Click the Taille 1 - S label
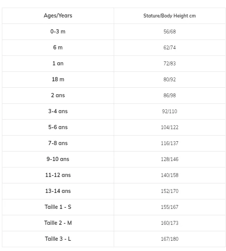 click(58, 207)
